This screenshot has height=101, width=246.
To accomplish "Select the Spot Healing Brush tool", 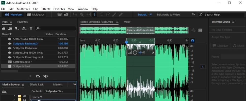I will (120, 14).
